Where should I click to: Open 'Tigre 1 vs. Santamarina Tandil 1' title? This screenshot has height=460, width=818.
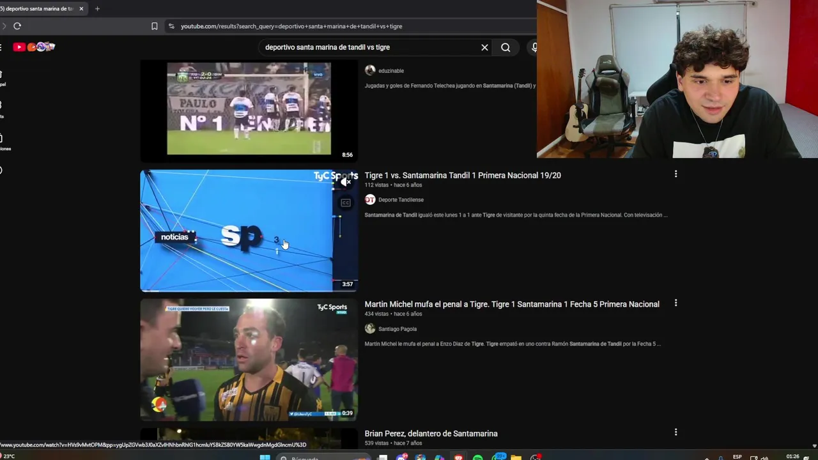(463, 175)
